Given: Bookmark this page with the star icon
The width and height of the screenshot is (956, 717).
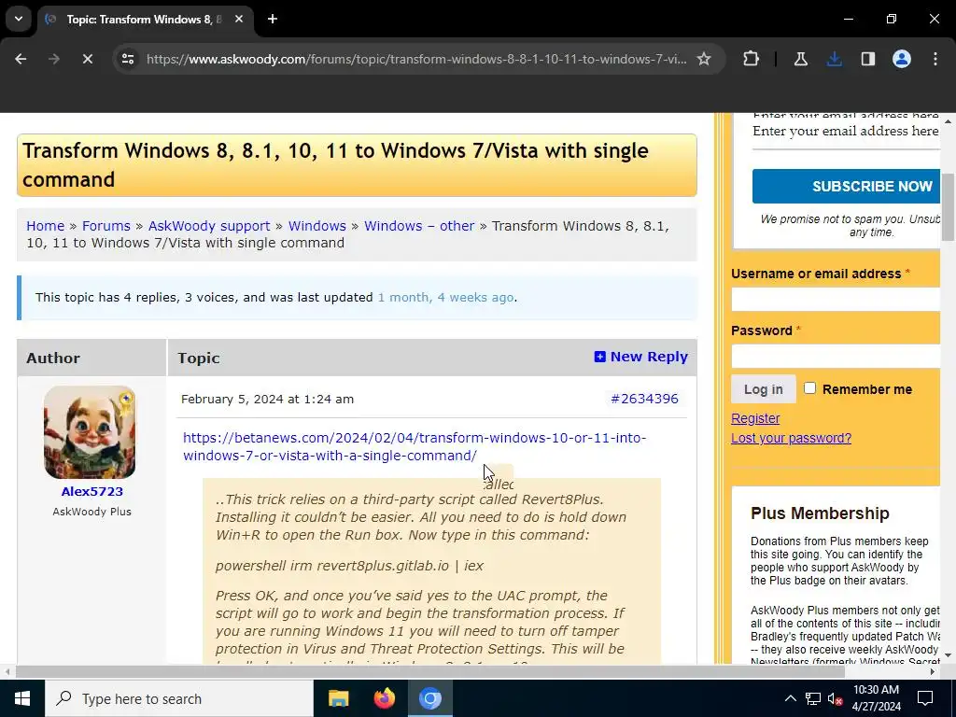Looking at the screenshot, I should click(704, 59).
